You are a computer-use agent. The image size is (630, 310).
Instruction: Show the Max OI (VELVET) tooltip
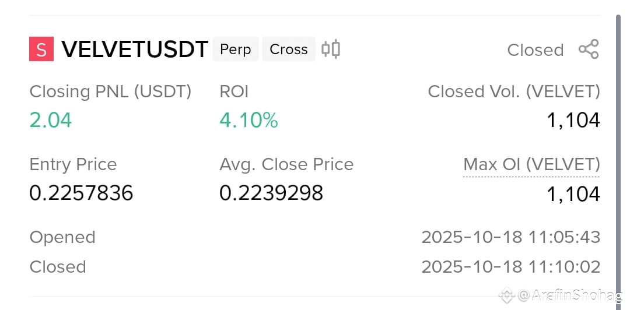(531, 164)
